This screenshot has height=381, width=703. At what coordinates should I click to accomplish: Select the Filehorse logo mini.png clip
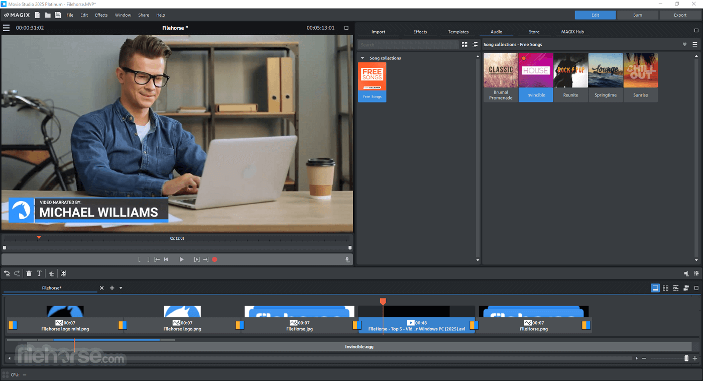65,319
